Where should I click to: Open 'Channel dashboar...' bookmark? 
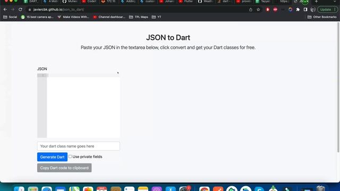tap(109, 17)
